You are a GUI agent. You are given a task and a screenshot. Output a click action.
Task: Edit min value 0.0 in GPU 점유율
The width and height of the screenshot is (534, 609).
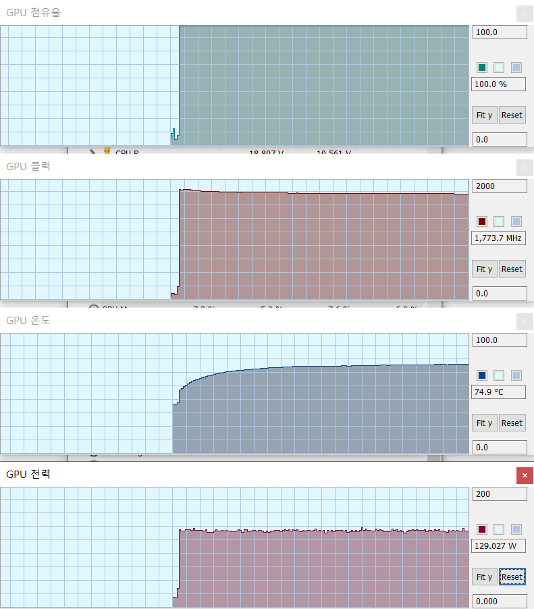(500, 140)
